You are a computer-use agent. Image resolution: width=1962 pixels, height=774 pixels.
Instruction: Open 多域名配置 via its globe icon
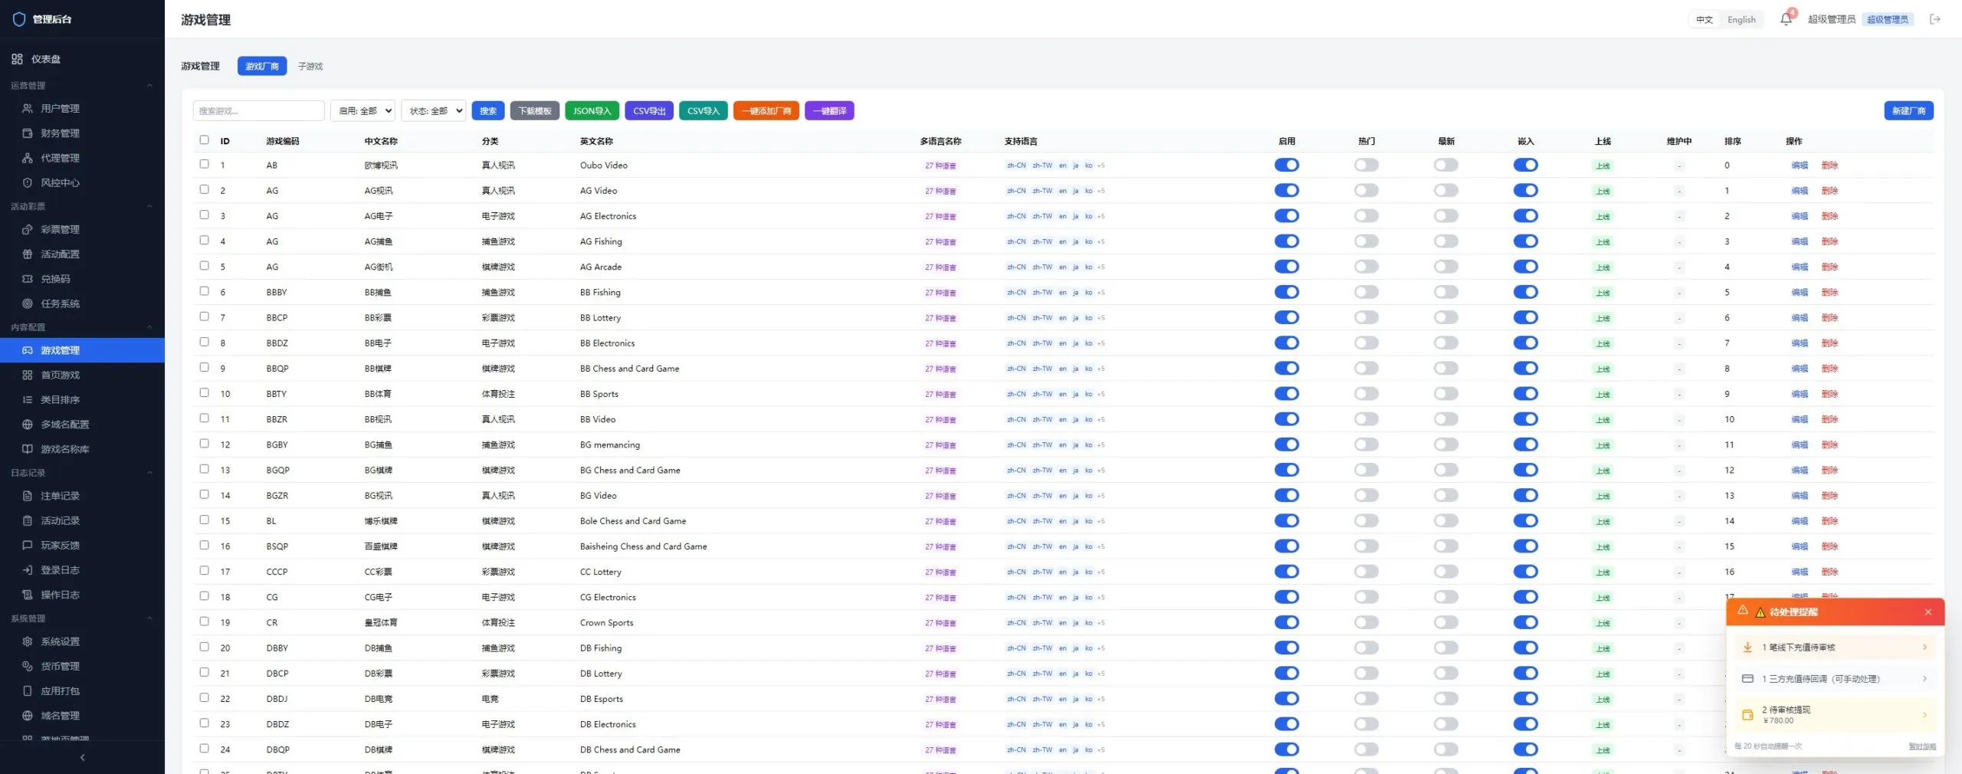(x=28, y=424)
